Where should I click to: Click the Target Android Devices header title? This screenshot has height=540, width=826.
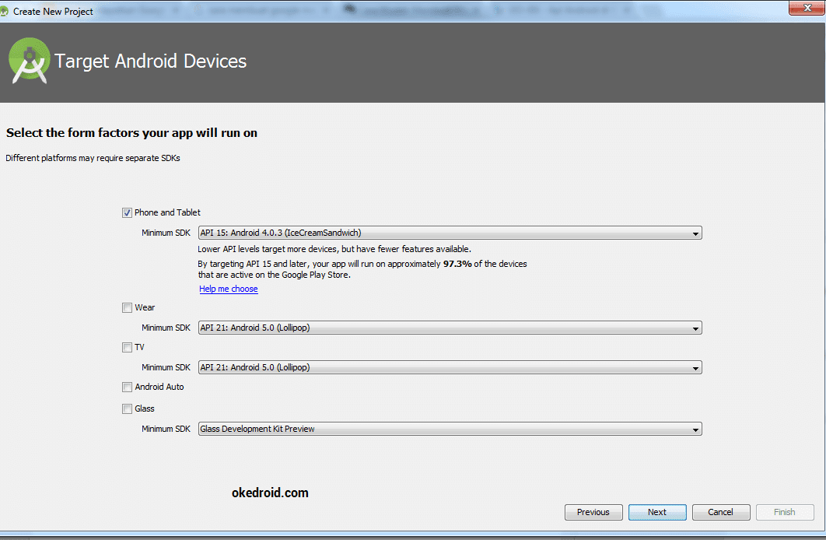pyautogui.click(x=151, y=61)
